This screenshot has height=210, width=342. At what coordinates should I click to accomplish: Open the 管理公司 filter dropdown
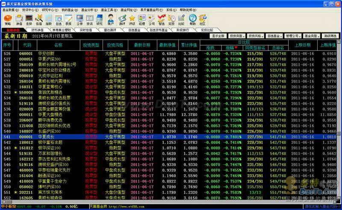[x=293, y=36]
